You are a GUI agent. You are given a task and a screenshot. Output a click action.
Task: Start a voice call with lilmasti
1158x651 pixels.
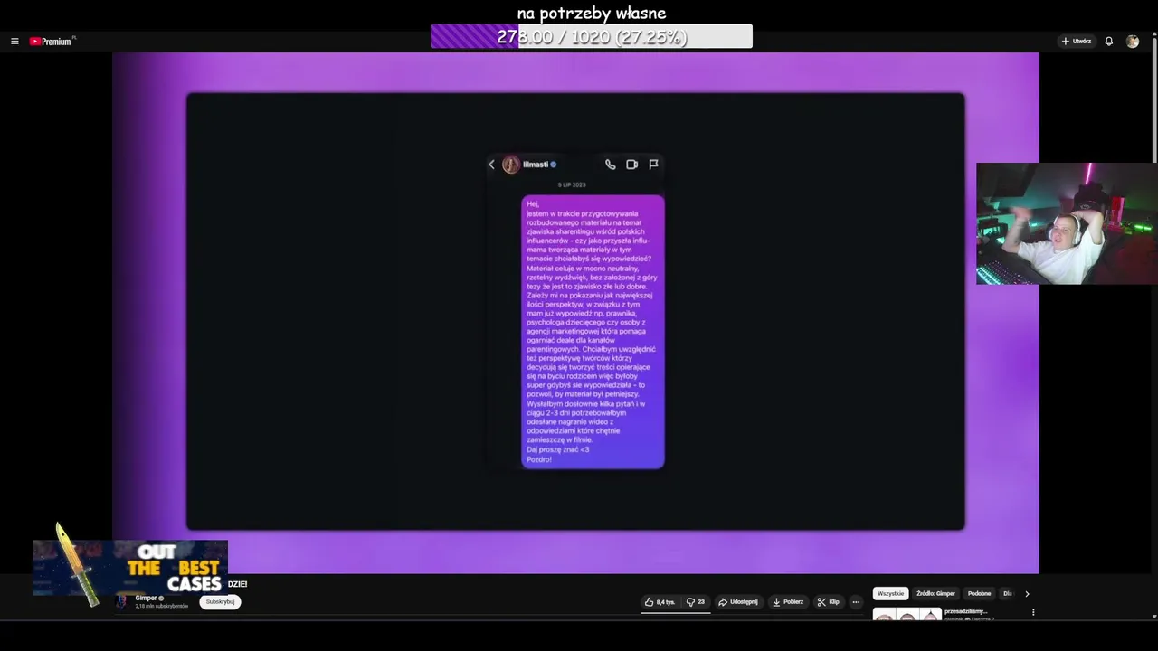(x=611, y=165)
